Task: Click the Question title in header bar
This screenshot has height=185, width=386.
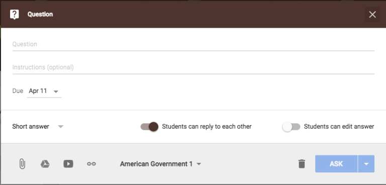Action: pyautogui.click(x=40, y=14)
